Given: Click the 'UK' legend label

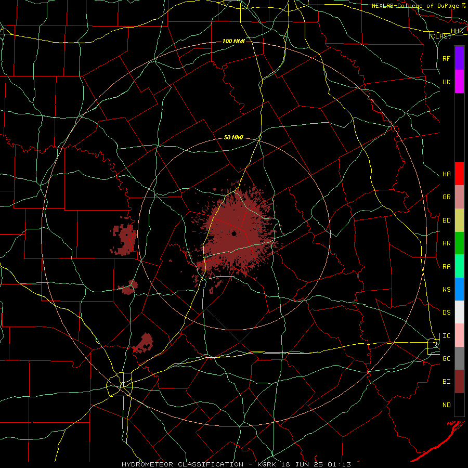Looking at the screenshot, I should click(x=446, y=82).
